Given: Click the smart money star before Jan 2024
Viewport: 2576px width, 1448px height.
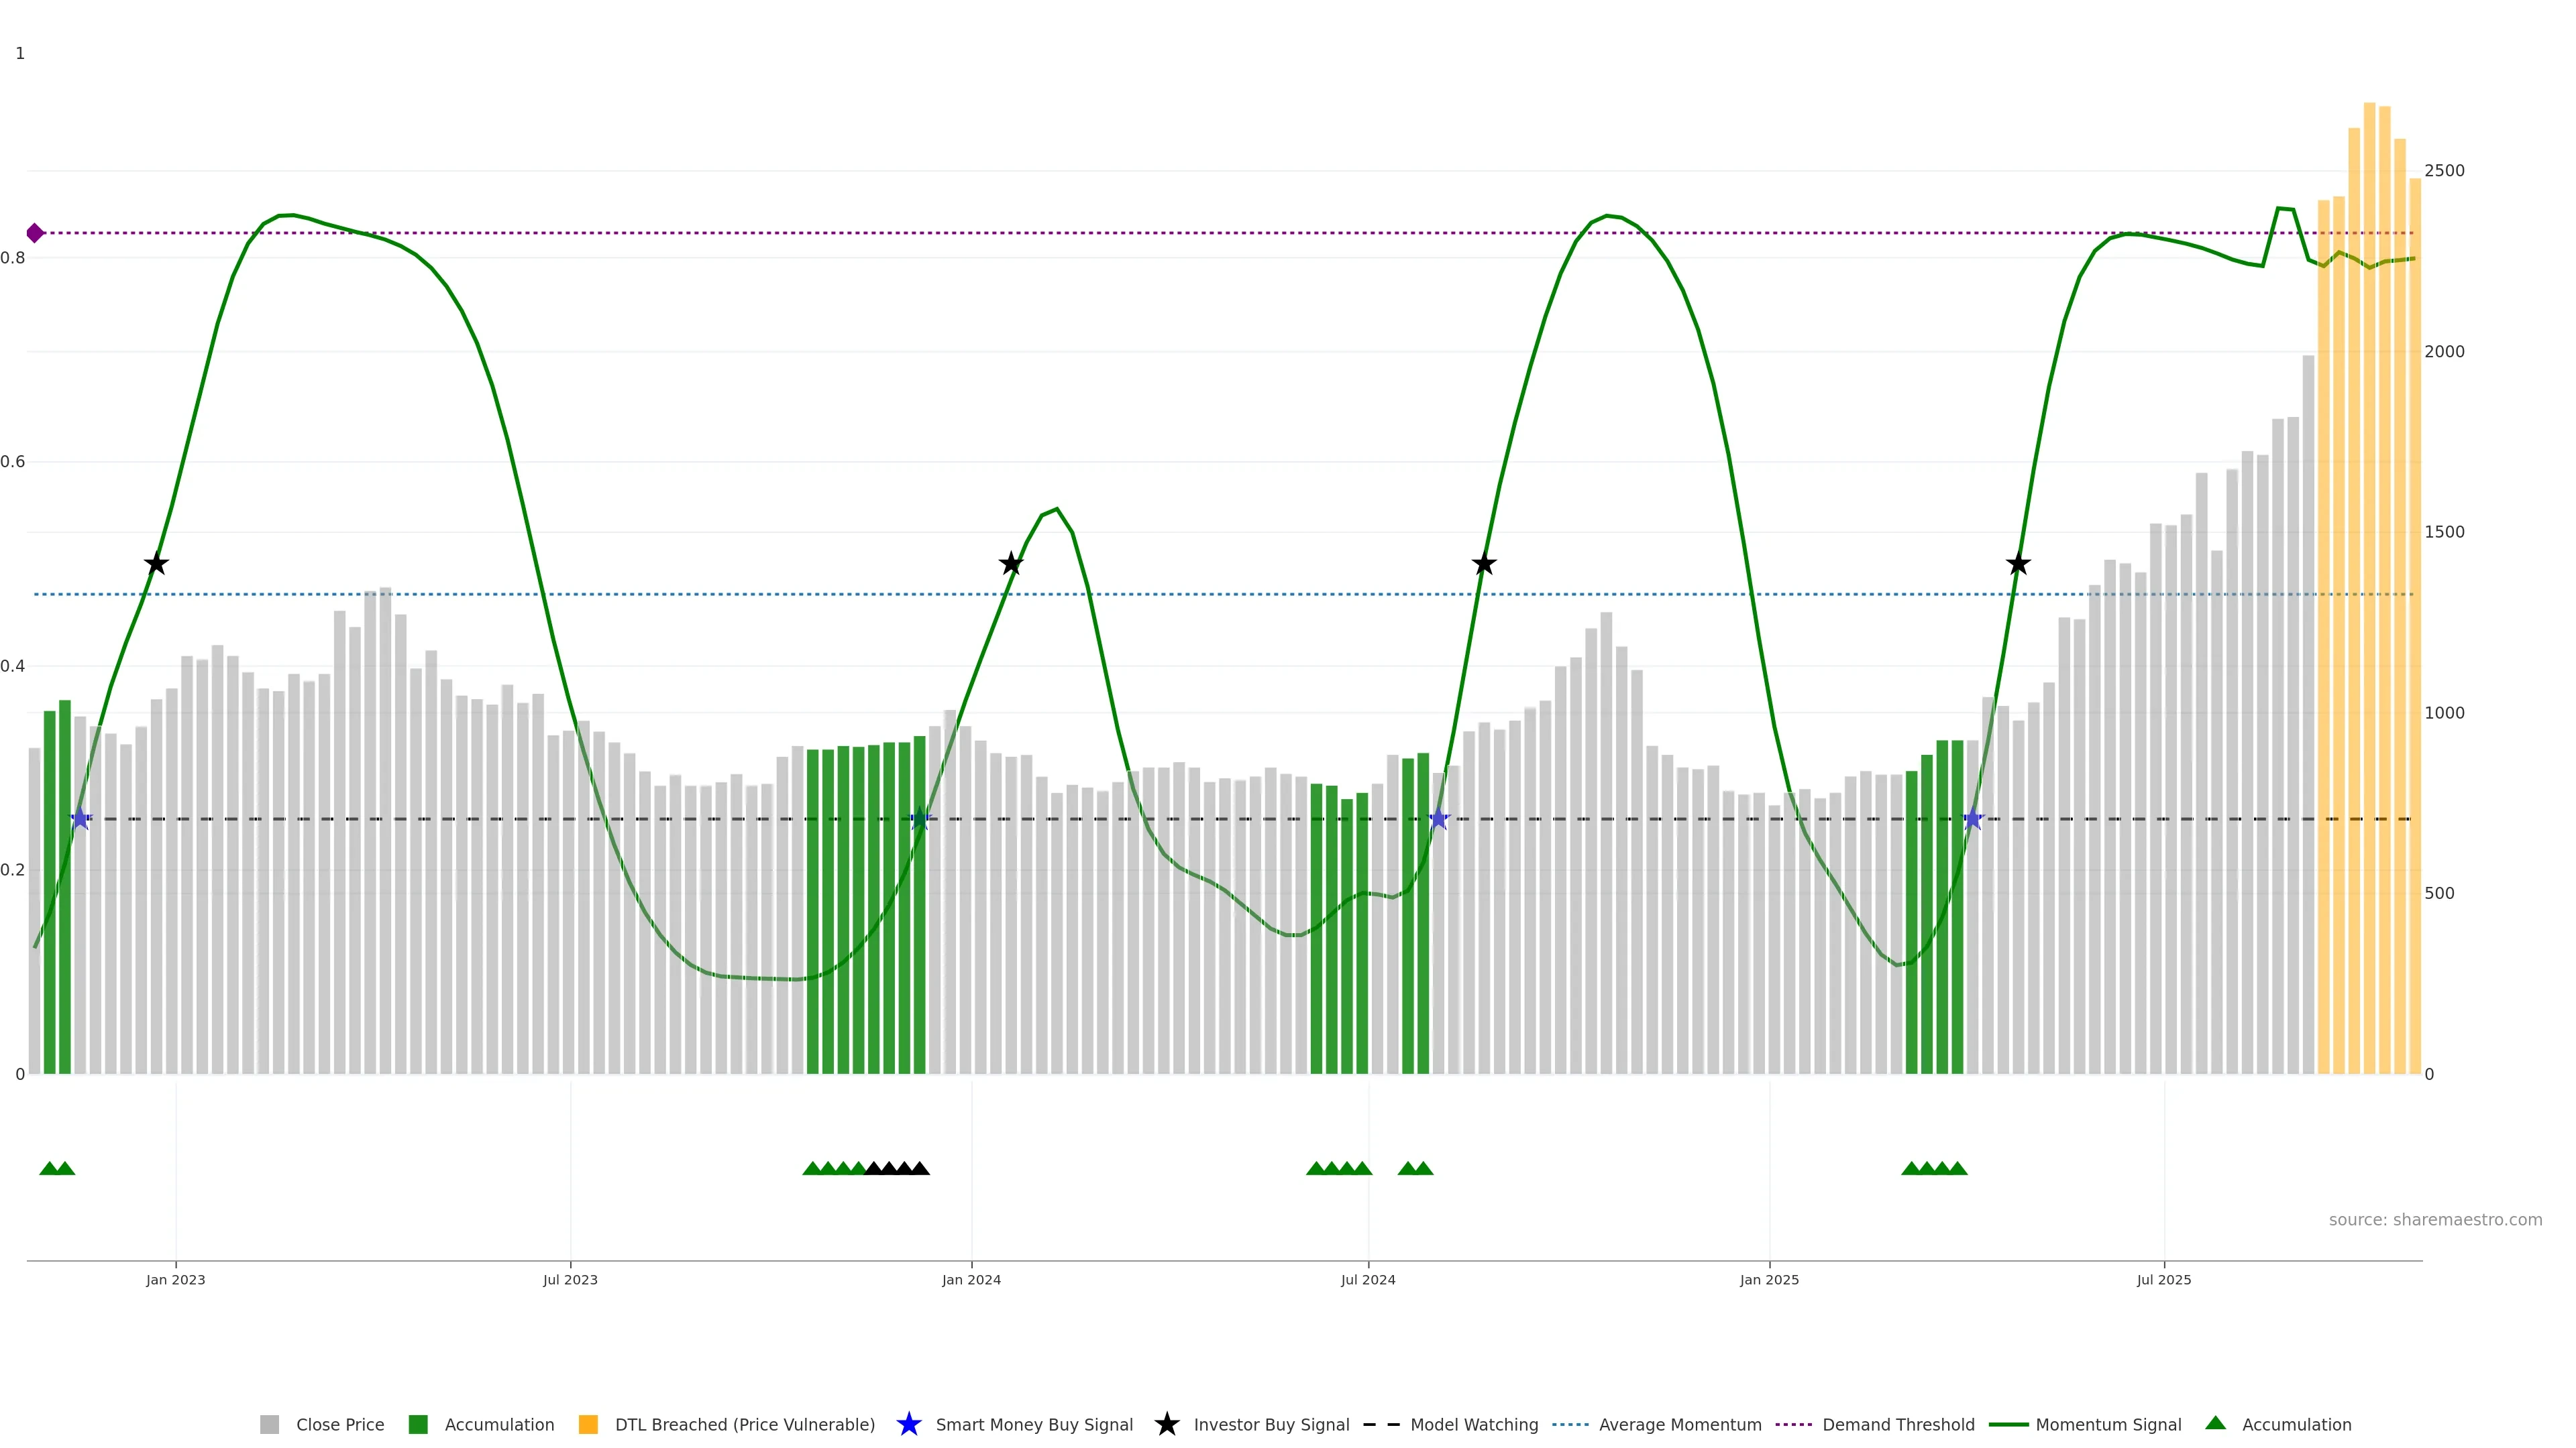Looking at the screenshot, I should tap(920, 819).
